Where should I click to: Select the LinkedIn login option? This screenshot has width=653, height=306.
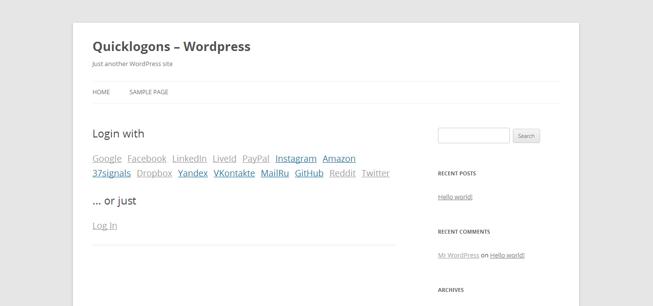pyautogui.click(x=189, y=159)
